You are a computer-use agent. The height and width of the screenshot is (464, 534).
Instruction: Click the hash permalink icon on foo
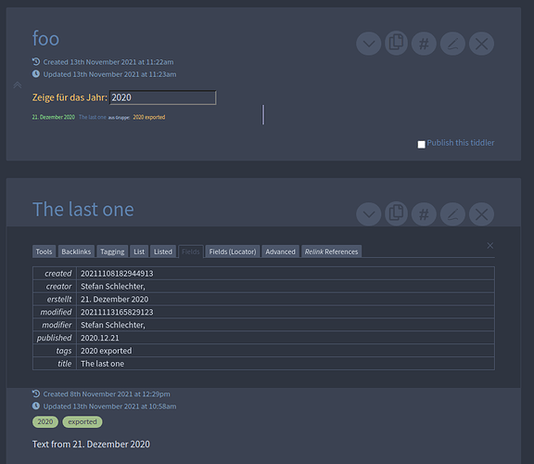tap(424, 44)
